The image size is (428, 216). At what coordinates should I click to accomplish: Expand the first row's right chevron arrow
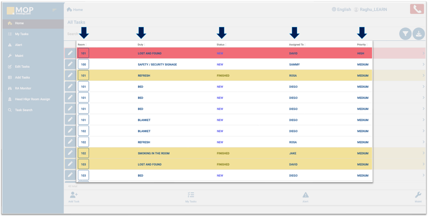(423, 53)
